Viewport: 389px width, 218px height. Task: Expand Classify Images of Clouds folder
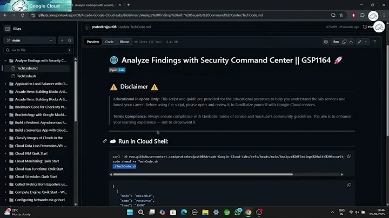click(x=5, y=138)
